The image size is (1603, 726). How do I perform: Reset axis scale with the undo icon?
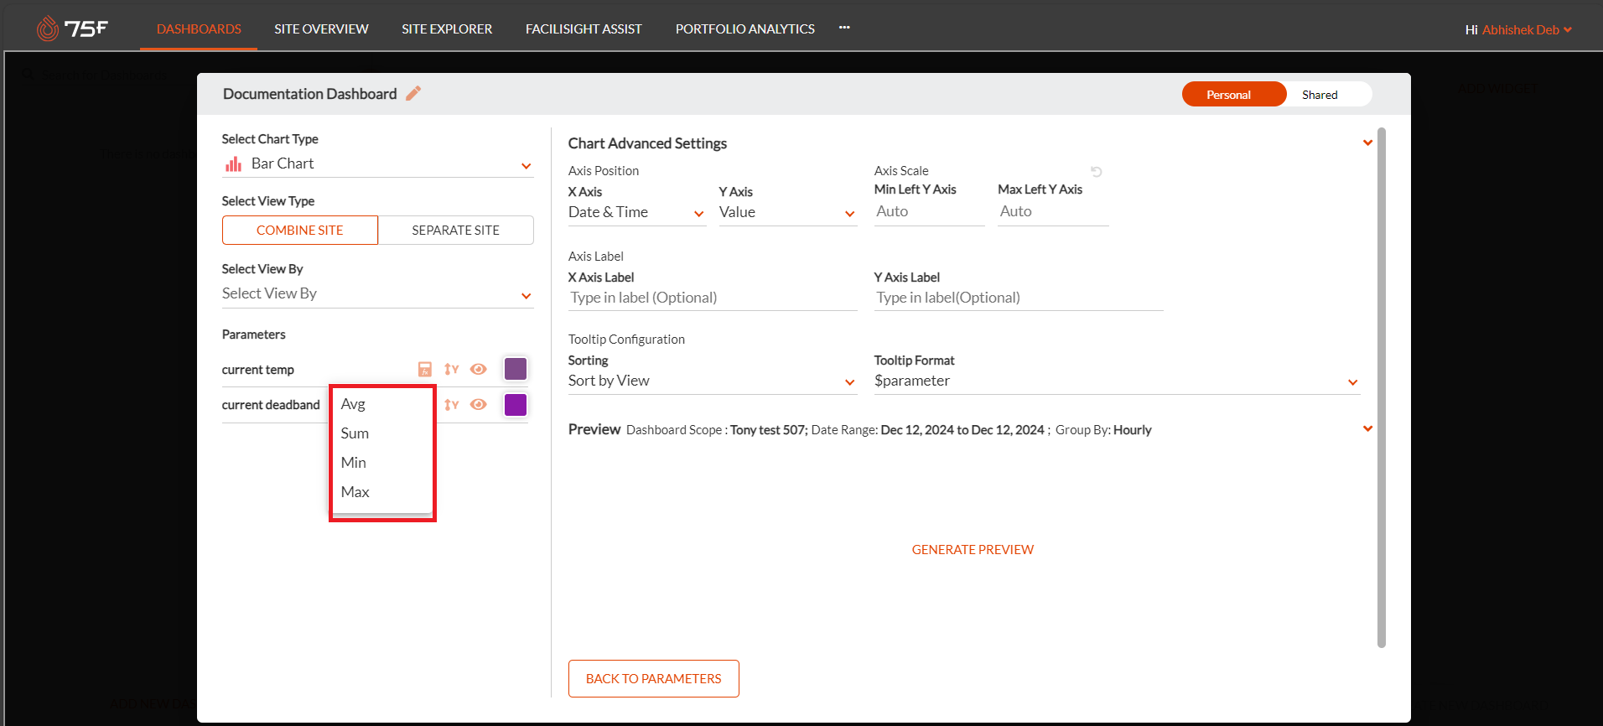click(x=1096, y=171)
